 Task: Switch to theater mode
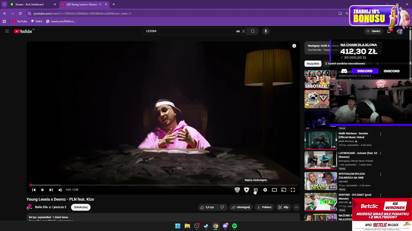click(x=274, y=190)
